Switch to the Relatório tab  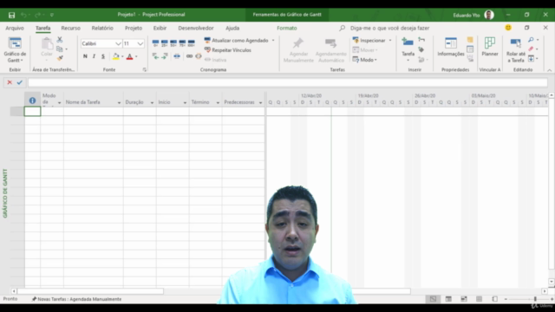102,28
